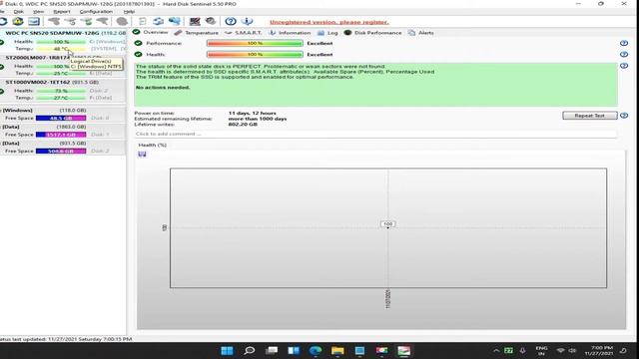The width and height of the screenshot is (639, 359).
Task: Switch to the Alerts tab
Action: tap(421, 33)
